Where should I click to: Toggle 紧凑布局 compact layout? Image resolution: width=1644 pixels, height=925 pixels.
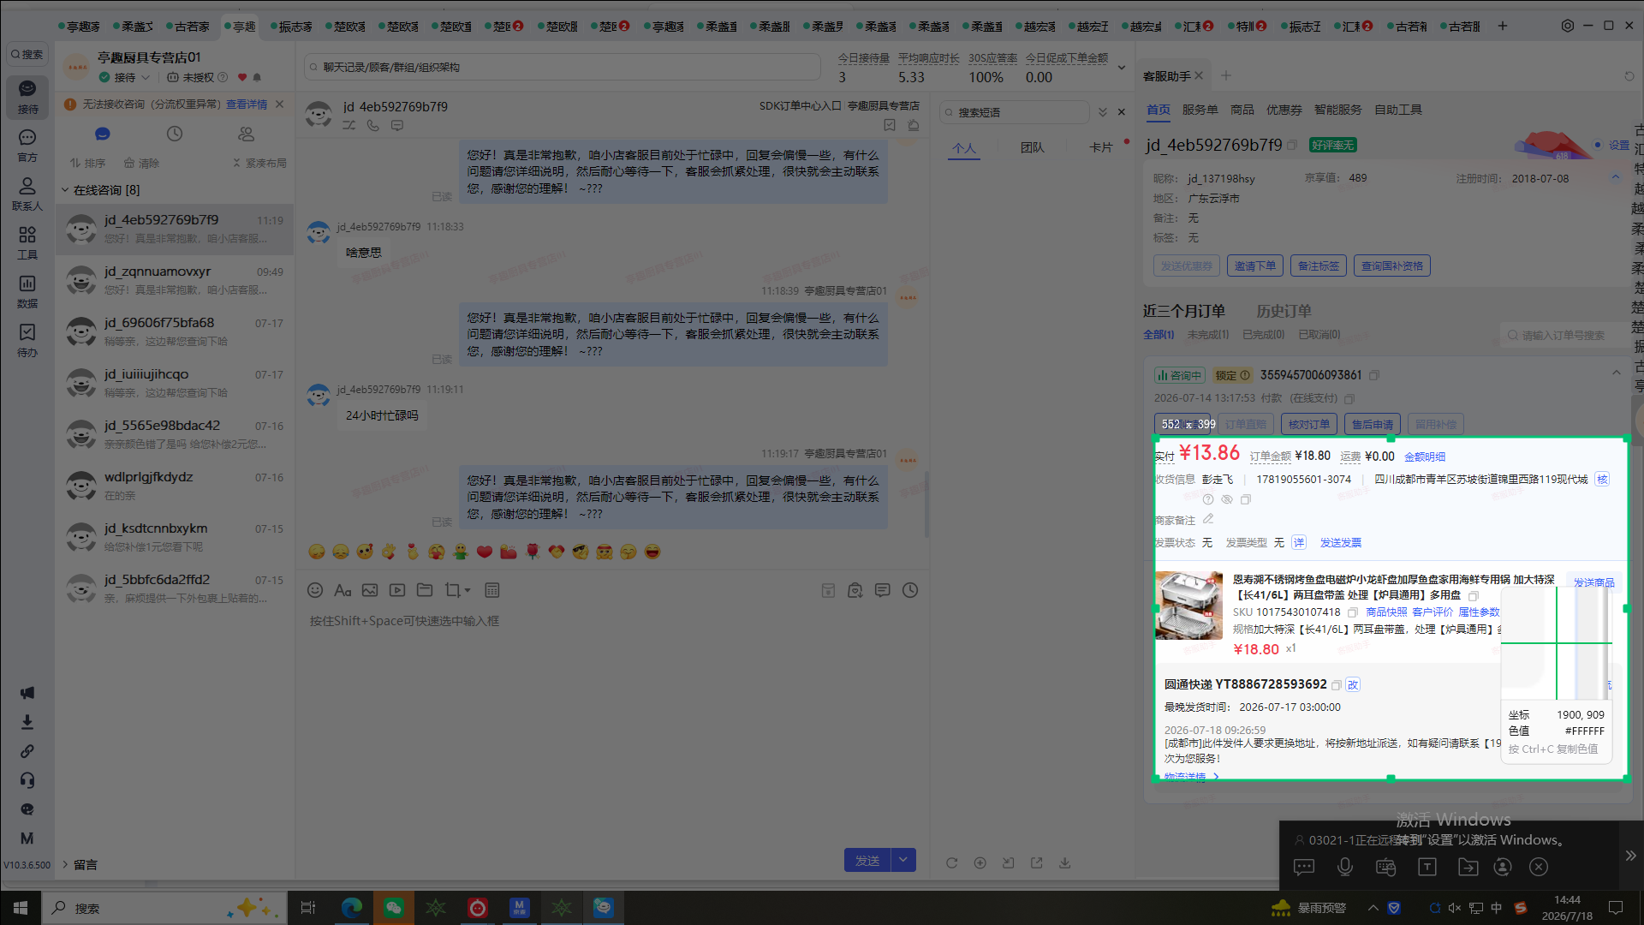tap(259, 163)
